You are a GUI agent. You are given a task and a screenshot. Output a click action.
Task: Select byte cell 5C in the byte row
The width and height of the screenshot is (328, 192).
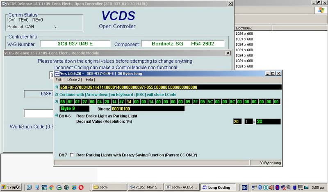210,102
